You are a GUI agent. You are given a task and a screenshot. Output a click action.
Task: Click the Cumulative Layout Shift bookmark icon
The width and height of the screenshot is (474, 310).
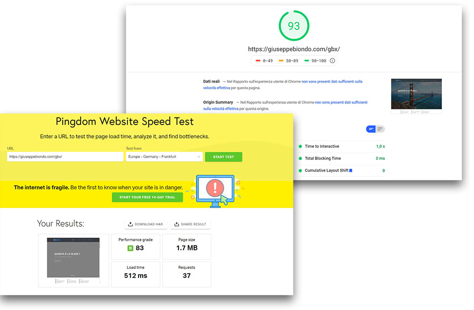(351, 171)
